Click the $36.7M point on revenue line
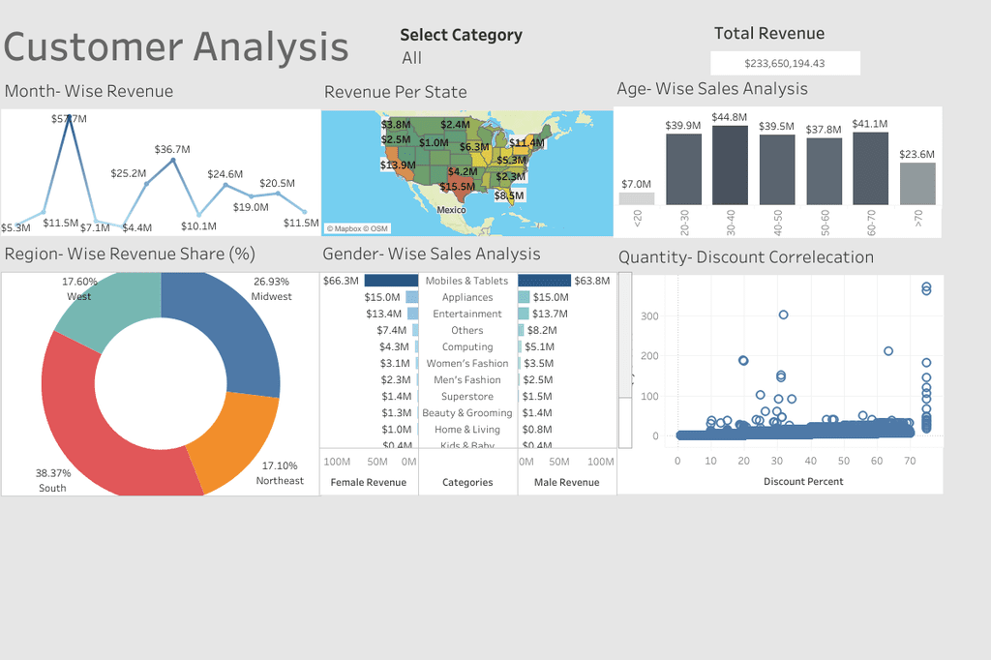This screenshot has width=991, height=660. click(x=173, y=160)
